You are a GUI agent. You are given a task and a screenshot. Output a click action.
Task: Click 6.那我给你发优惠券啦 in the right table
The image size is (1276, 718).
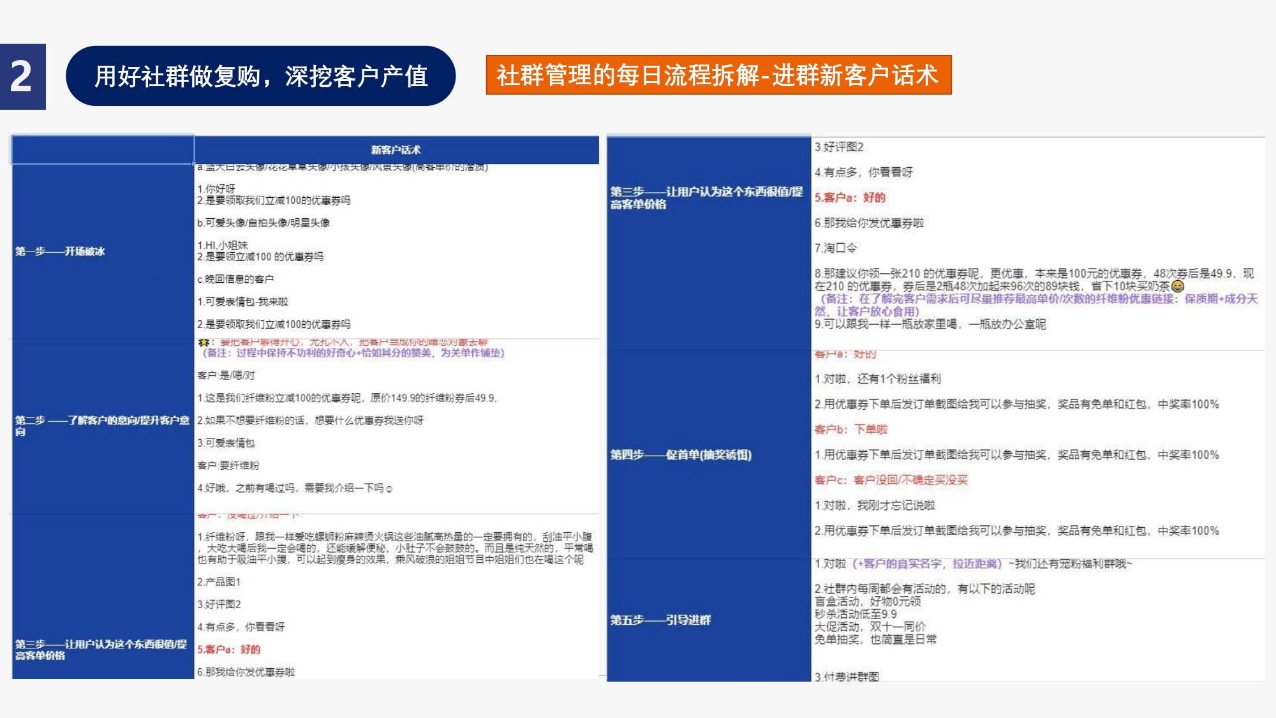pos(869,223)
